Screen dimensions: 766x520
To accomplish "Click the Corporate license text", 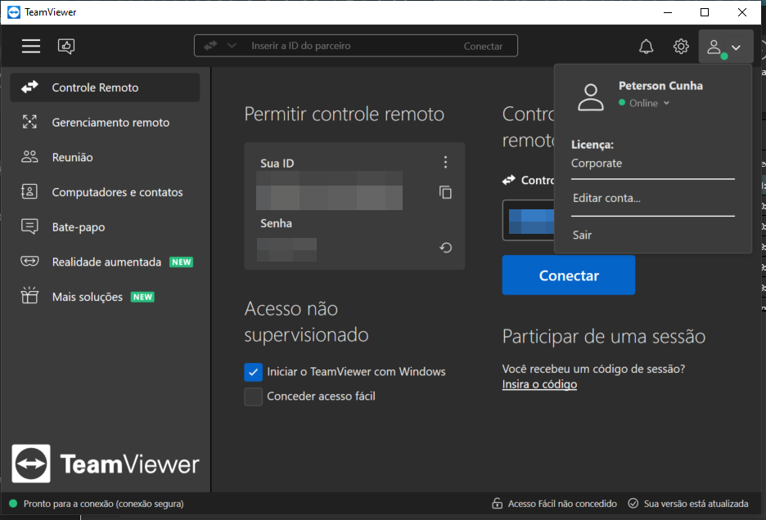I will [597, 163].
